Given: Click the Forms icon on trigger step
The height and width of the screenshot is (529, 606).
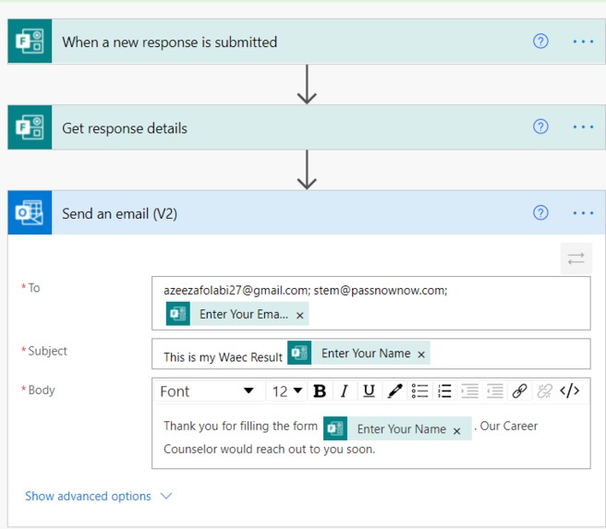Looking at the screenshot, I should (30, 41).
